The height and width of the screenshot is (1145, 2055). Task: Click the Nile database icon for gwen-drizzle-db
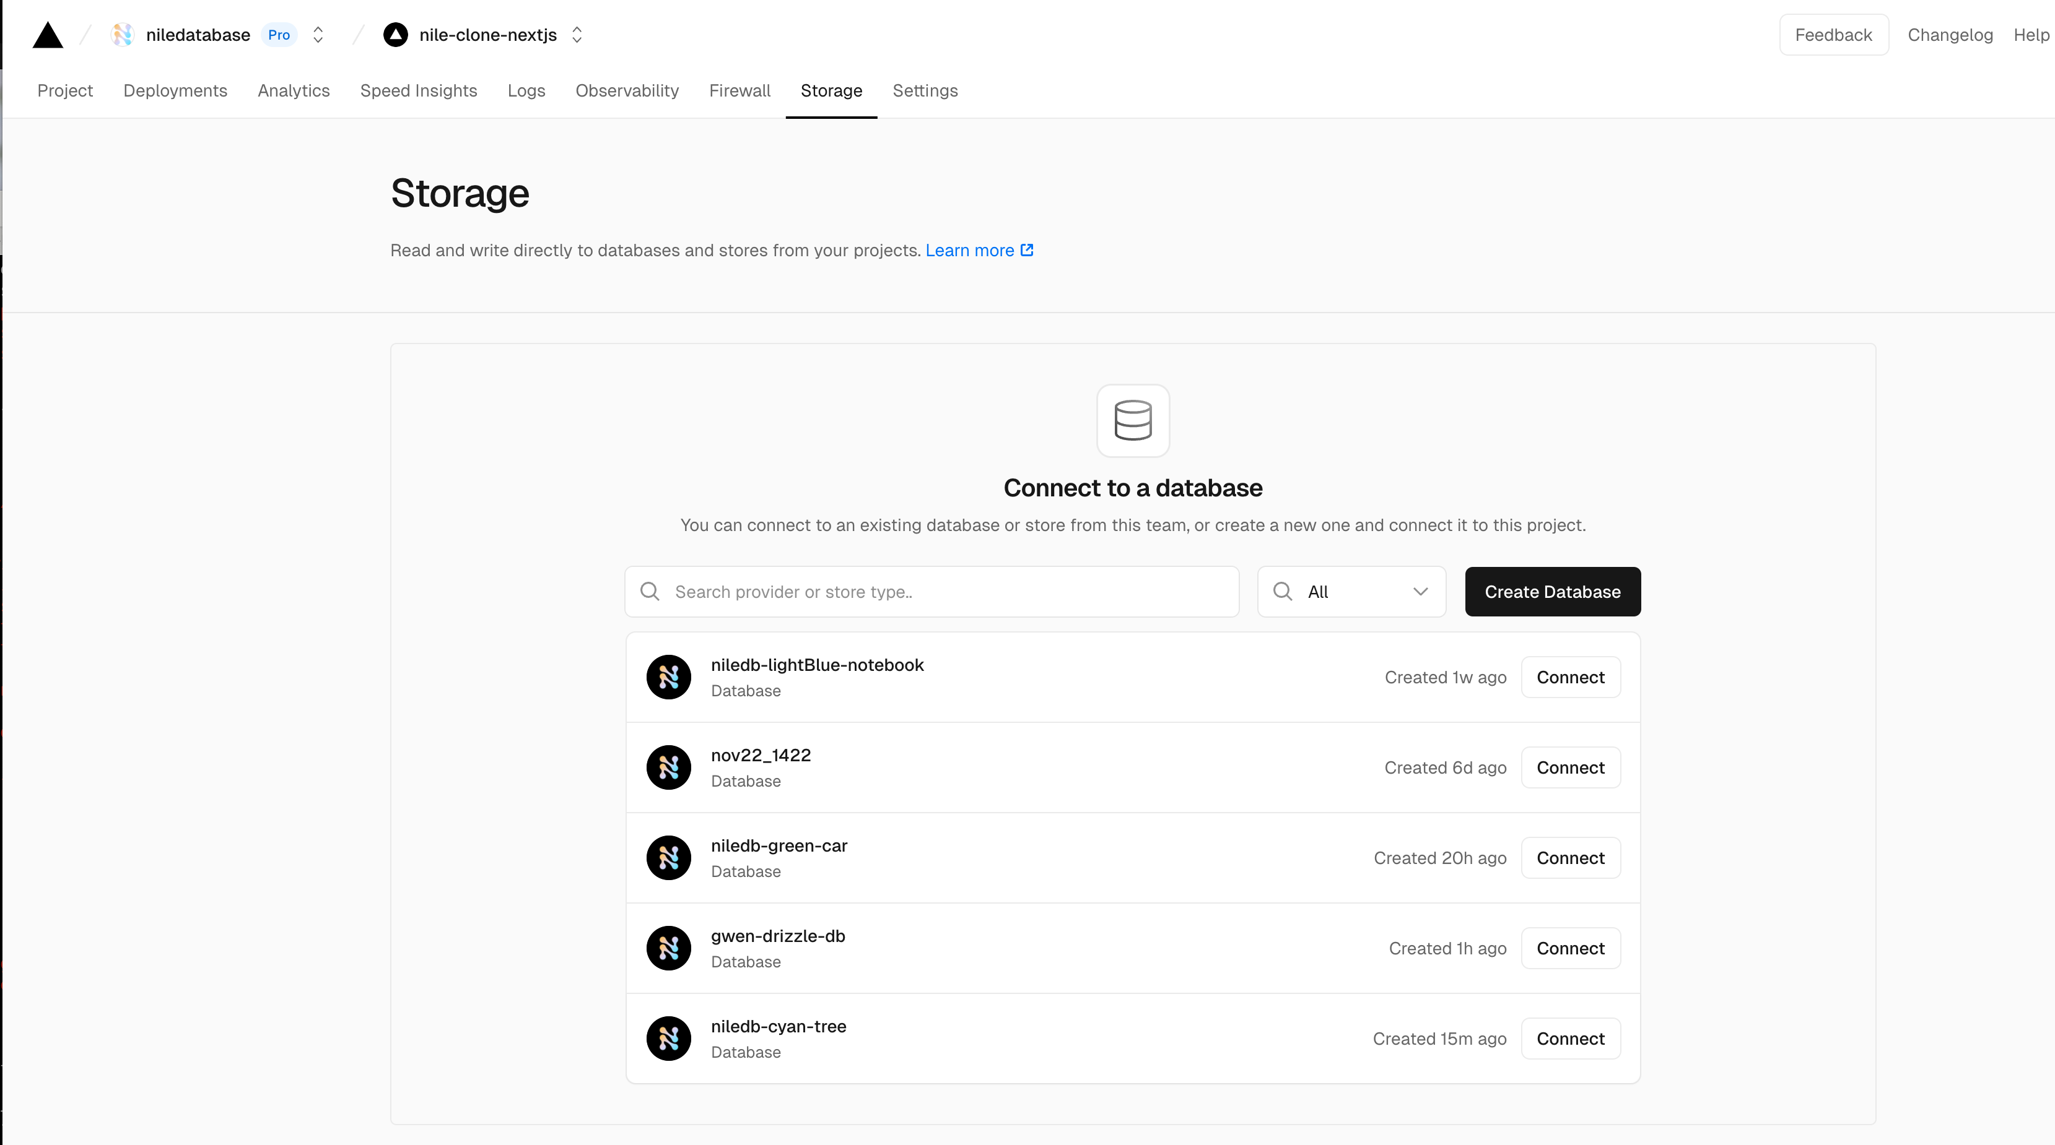(x=668, y=948)
